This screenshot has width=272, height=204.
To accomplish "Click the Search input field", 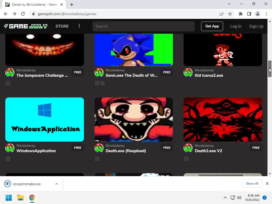I will tap(143, 26).
